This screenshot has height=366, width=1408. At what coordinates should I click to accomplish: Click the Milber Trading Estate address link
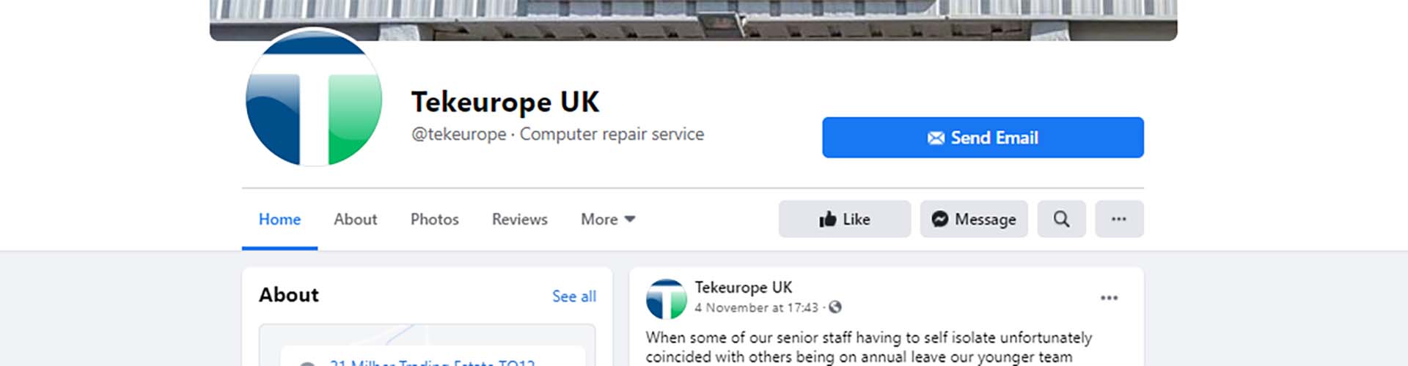(x=432, y=362)
